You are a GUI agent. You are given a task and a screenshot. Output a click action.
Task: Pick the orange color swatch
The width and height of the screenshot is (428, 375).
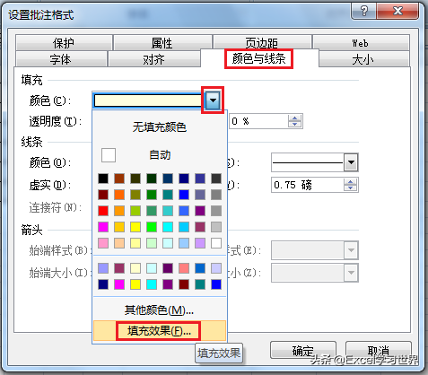119,195
